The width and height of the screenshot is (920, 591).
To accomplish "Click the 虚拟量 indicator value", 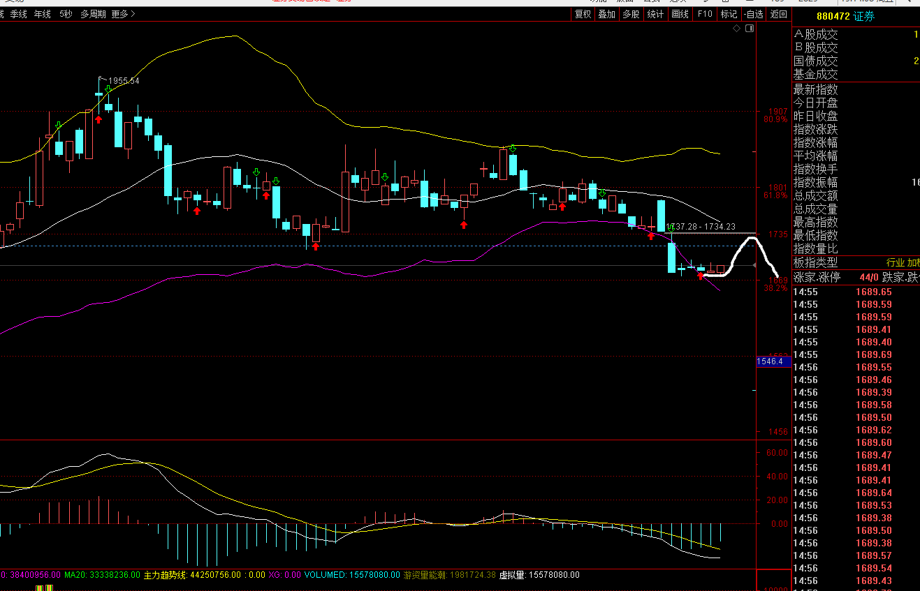I will [539, 575].
